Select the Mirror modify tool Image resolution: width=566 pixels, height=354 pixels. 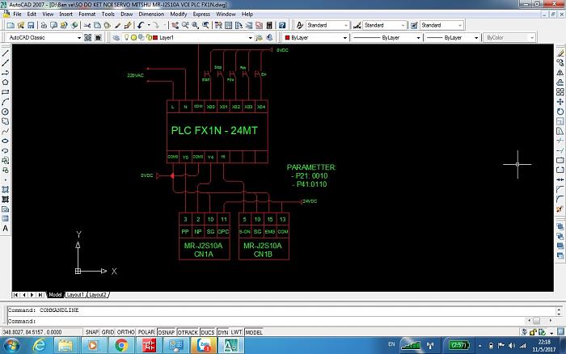point(560,73)
